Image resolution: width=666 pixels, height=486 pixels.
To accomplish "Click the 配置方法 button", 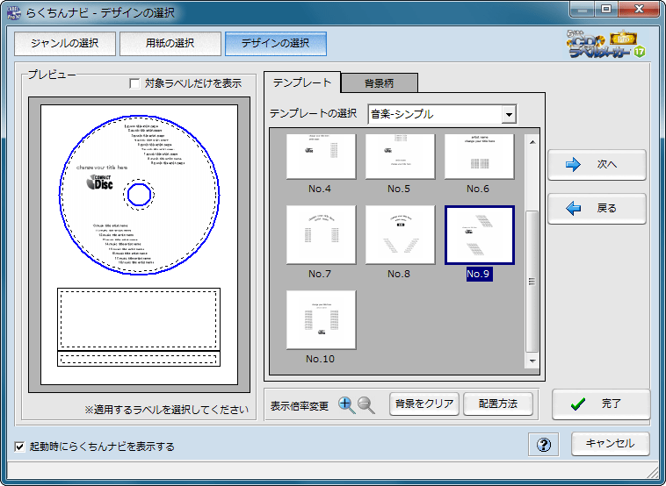I will point(498,404).
